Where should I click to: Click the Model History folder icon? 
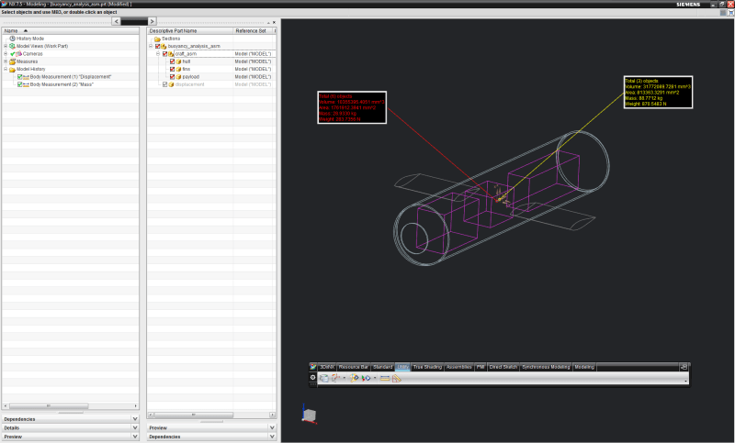[12, 69]
